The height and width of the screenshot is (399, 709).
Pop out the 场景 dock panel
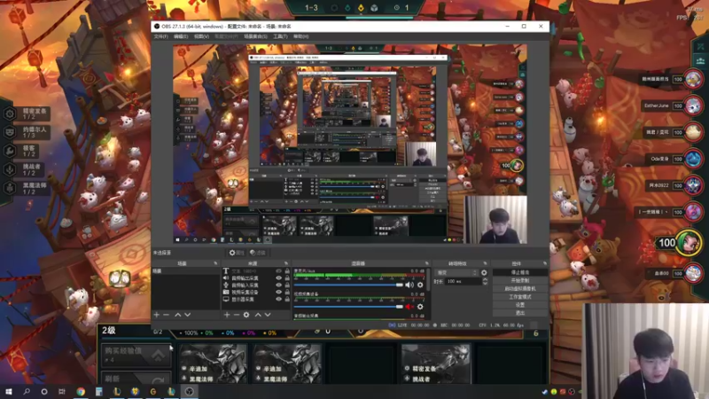[x=215, y=263]
